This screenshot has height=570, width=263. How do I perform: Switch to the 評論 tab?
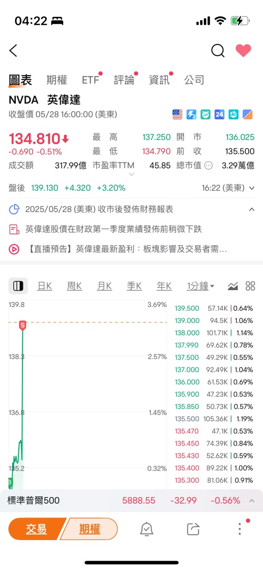coord(124,80)
